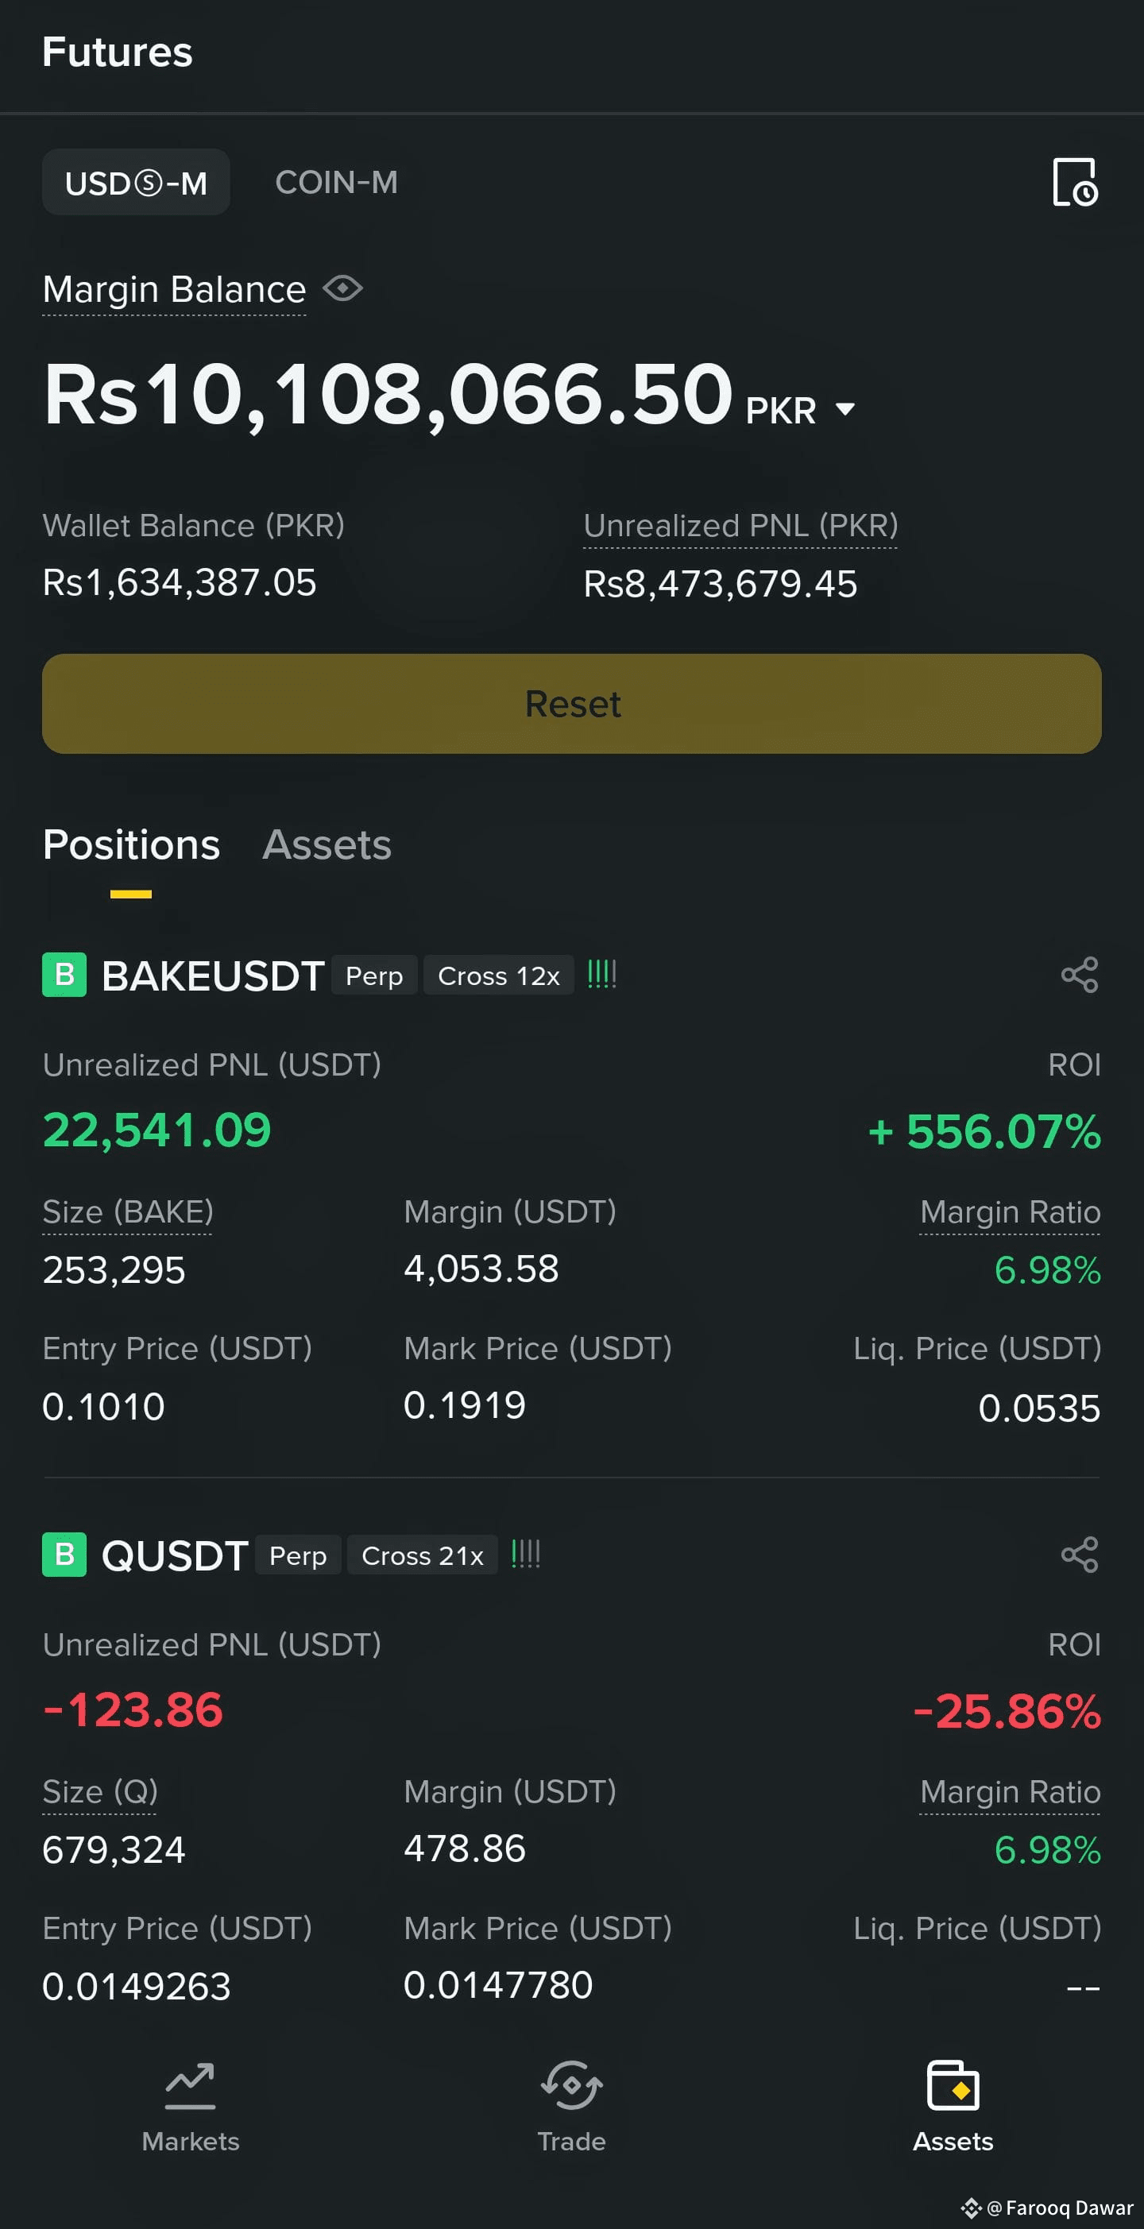Switch to USDⓈ-M futures

(136, 183)
